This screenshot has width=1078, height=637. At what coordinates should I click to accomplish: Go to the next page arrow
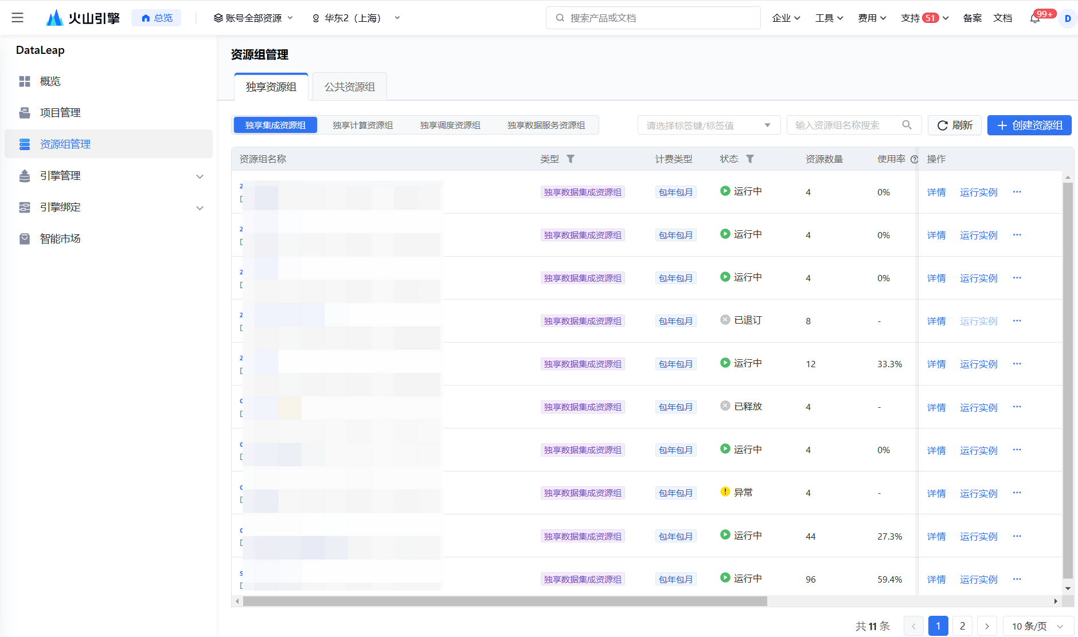click(987, 626)
